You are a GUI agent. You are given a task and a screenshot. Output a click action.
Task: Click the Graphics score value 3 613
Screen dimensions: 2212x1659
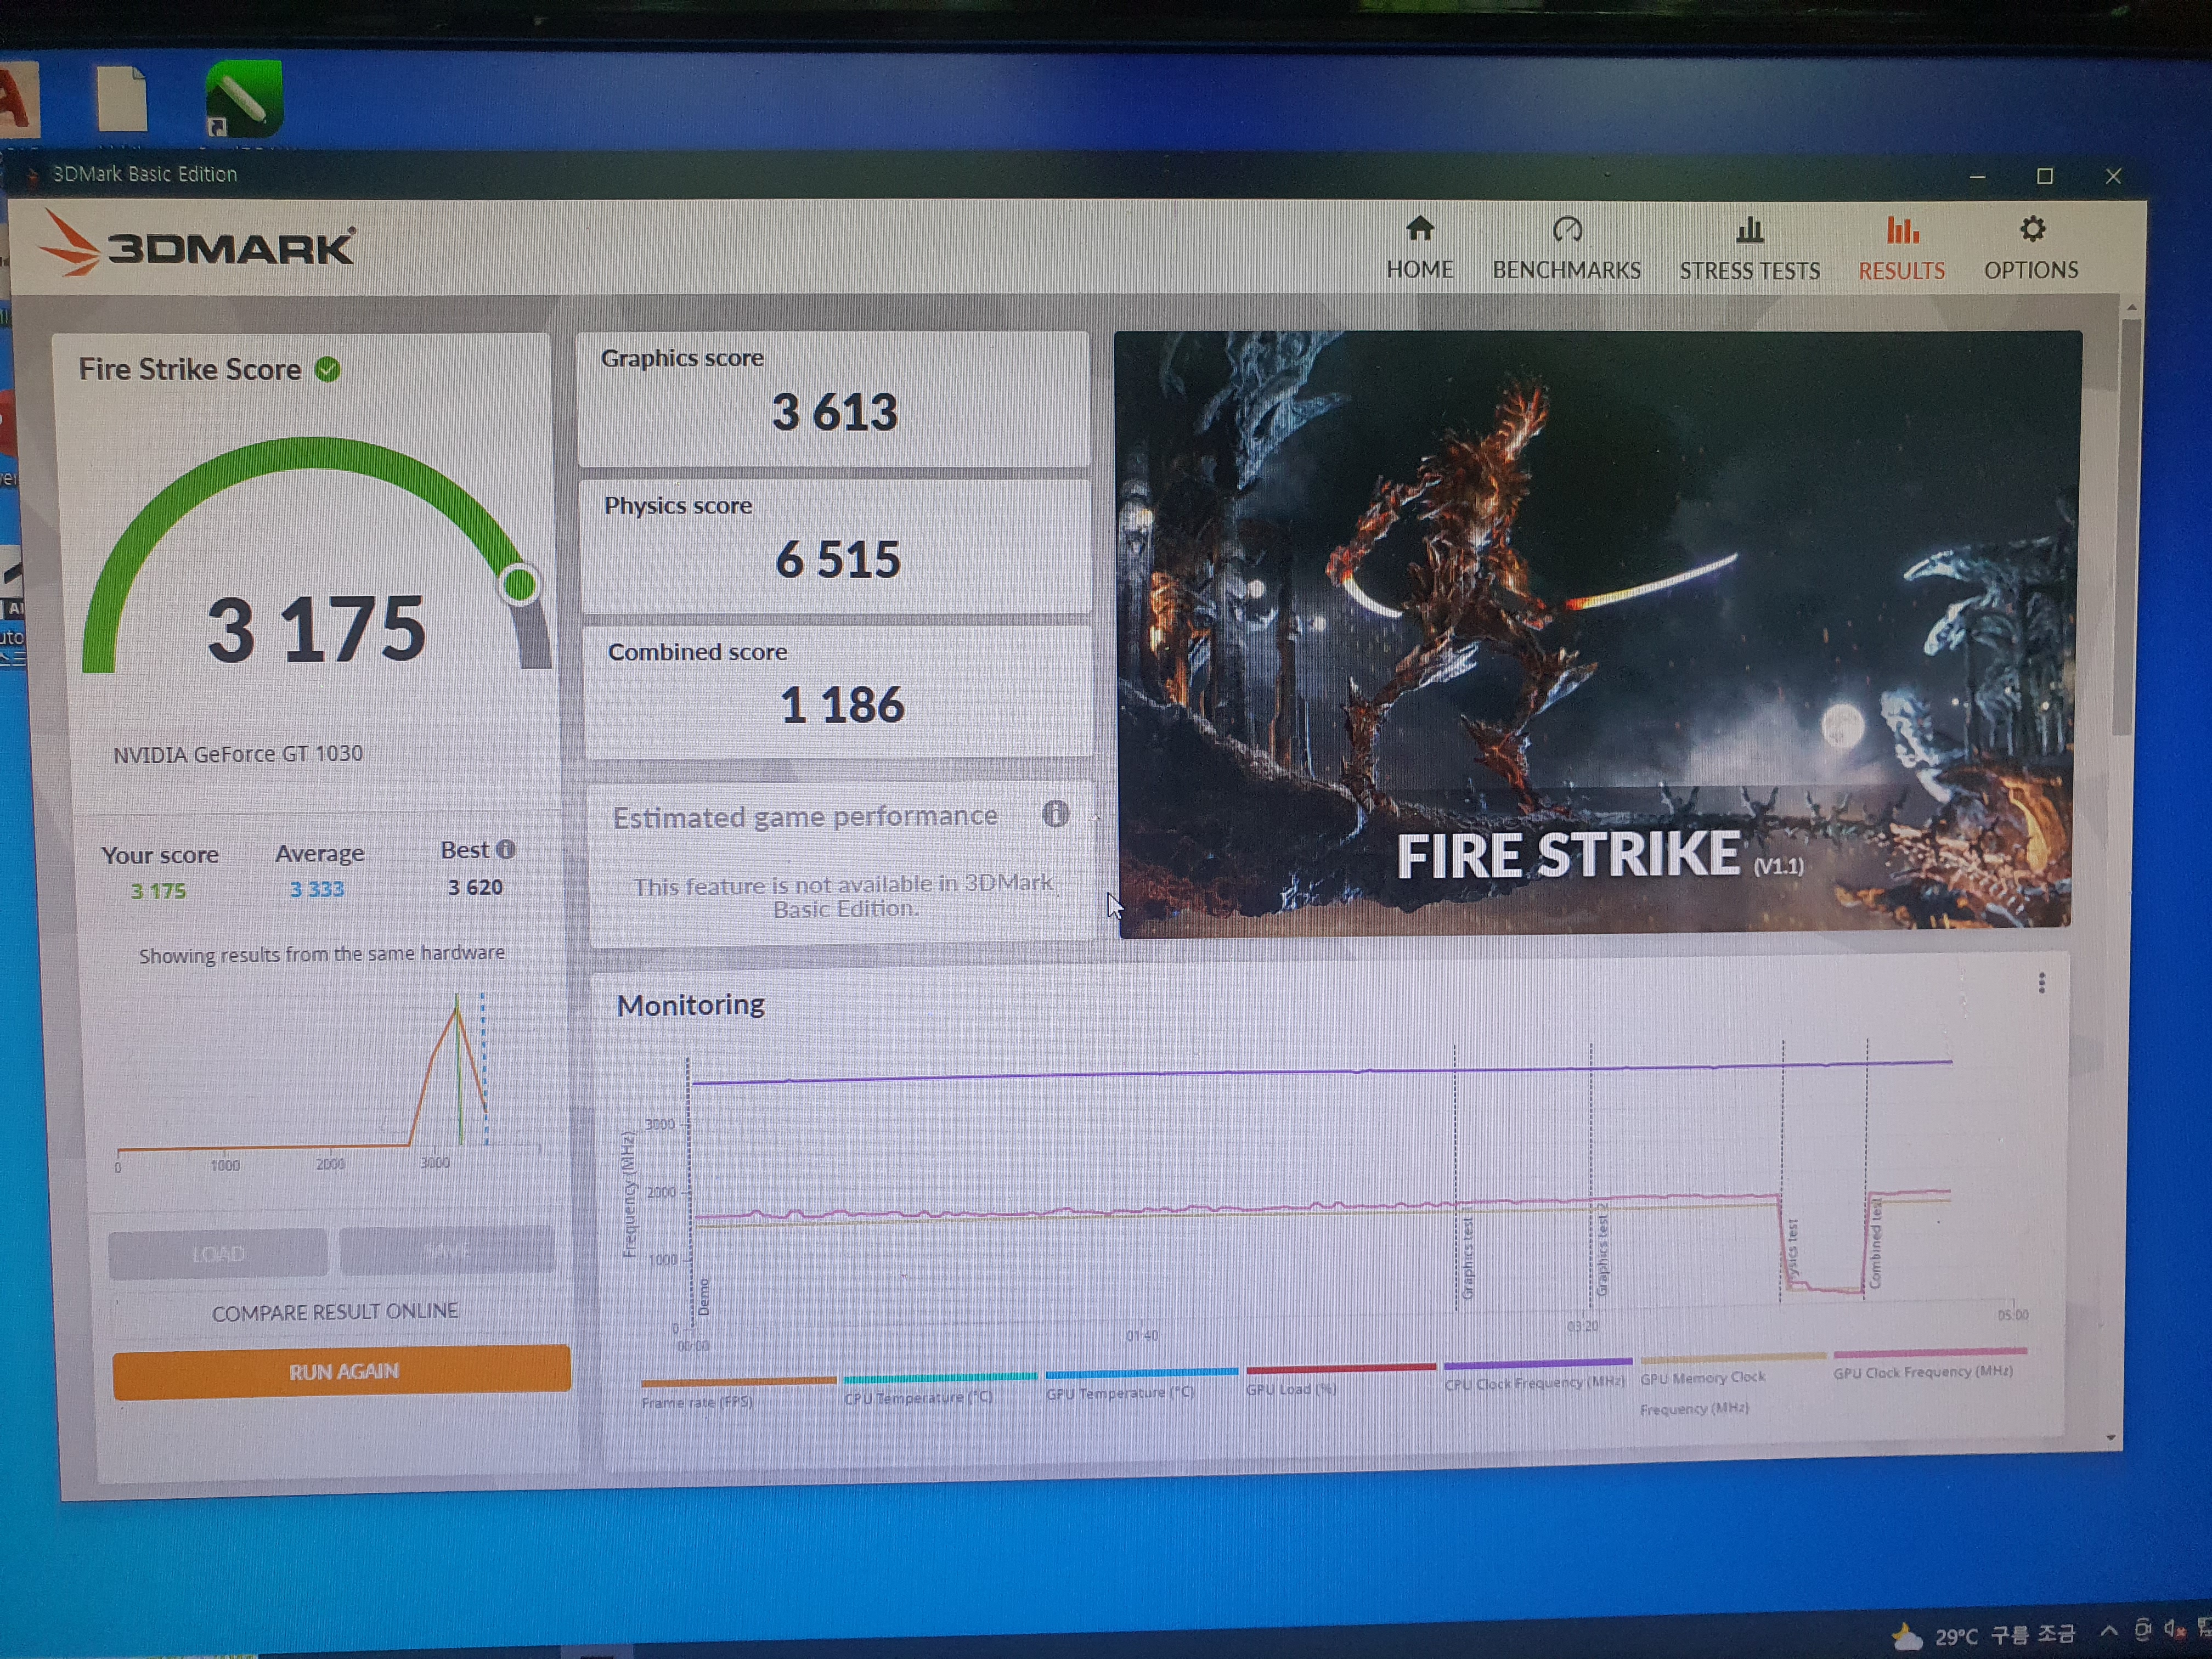point(835,412)
